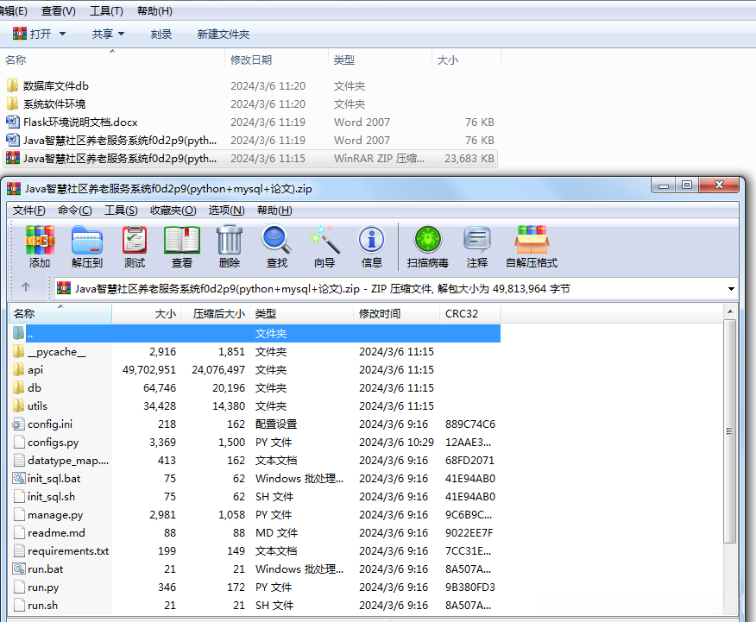The width and height of the screenshot is (756, 622).
Task: Open the 向导 (Wizard) wand icon
Action: coord(324,240)
